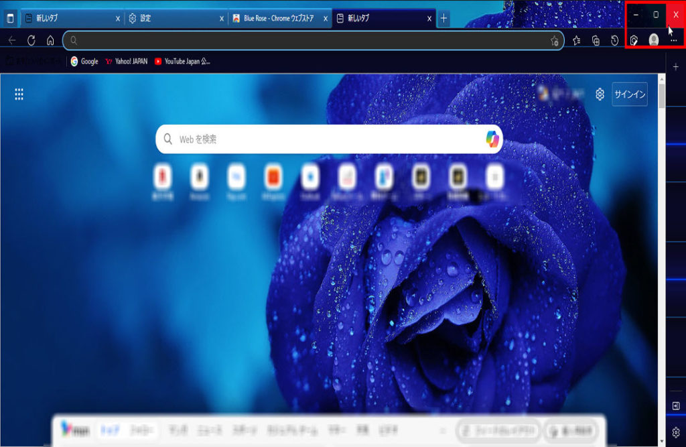Open the Collections icon
The height and width of the screenshot is (447, 686).
[x=596, y=40]
